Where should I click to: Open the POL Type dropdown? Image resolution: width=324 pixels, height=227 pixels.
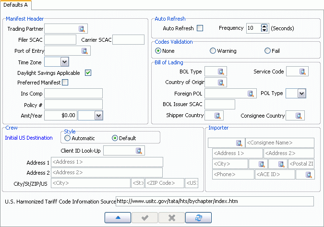[x=301, y=94]
